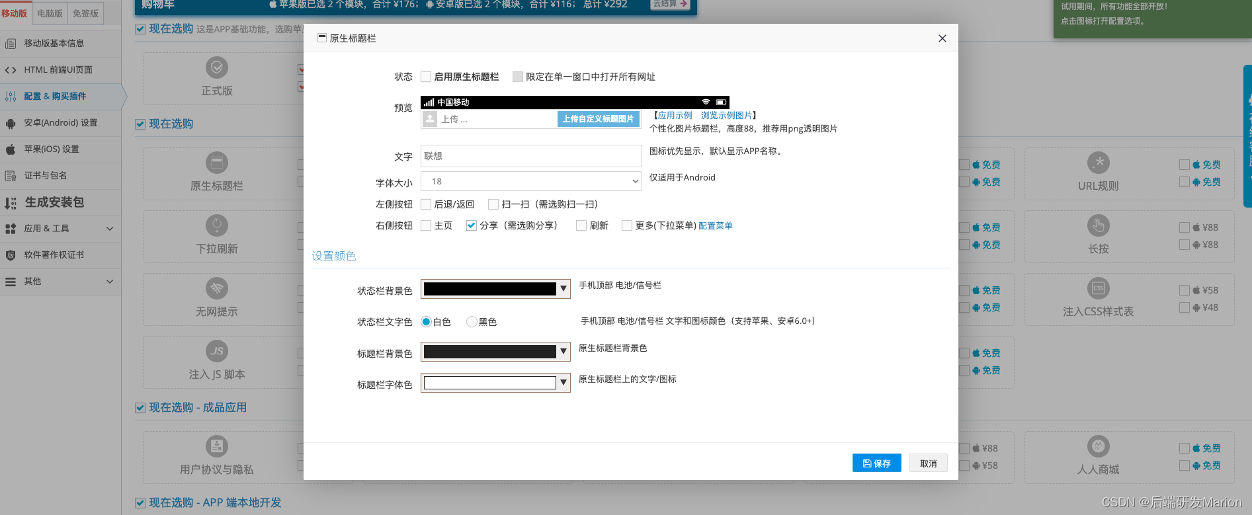This screenshot has width=1252, height=515.
Task: Switch to the 免签版 tab
Action: 85,13
